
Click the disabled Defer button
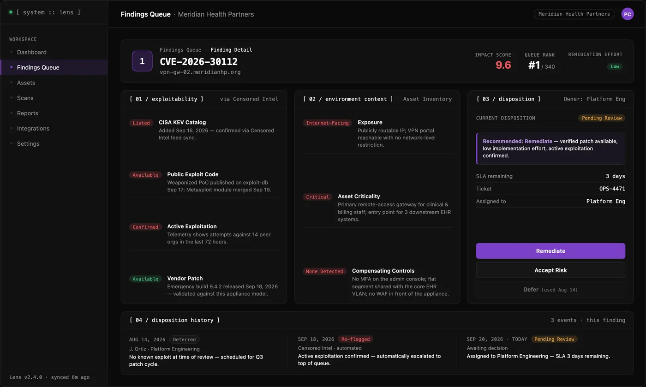pos(550,290)
